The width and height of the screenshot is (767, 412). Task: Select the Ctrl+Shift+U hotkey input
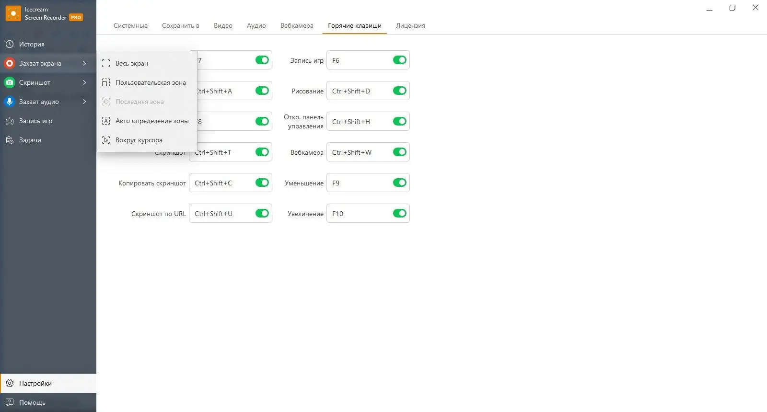pos(231,213)
